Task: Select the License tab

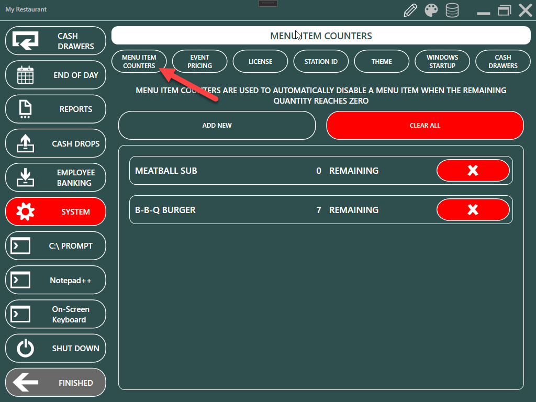Action: point(260,62)
